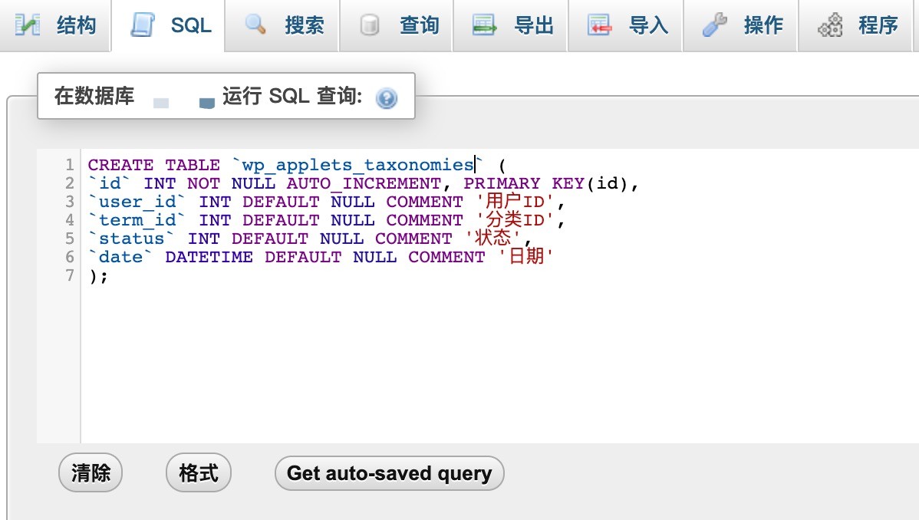Click line number 7 in gutter
Viewport: 919px width, 520px height.
click(x=70, y=275)
